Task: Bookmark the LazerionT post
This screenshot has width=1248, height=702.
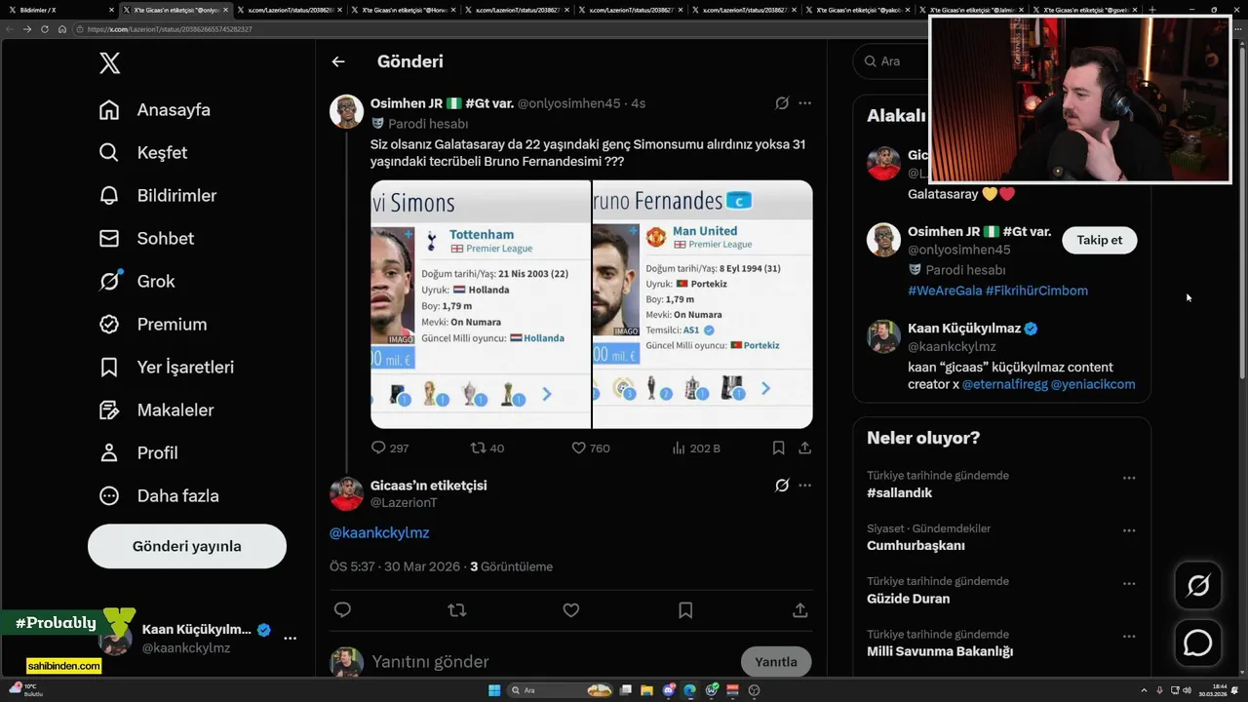Action: [x=685, y=610]
